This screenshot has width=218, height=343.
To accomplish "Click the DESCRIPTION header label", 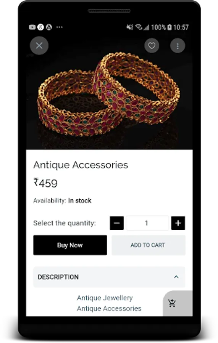I will (x=58, y=277).
